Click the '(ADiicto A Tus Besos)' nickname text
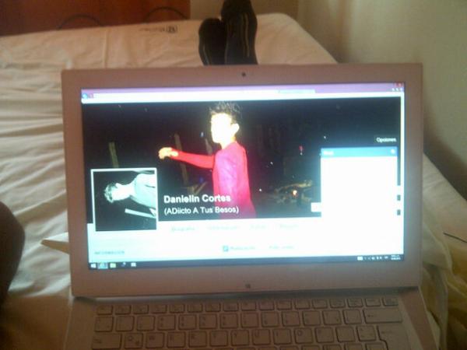The width and height of the screenshot is (467, 350). (x=202, y=210)
